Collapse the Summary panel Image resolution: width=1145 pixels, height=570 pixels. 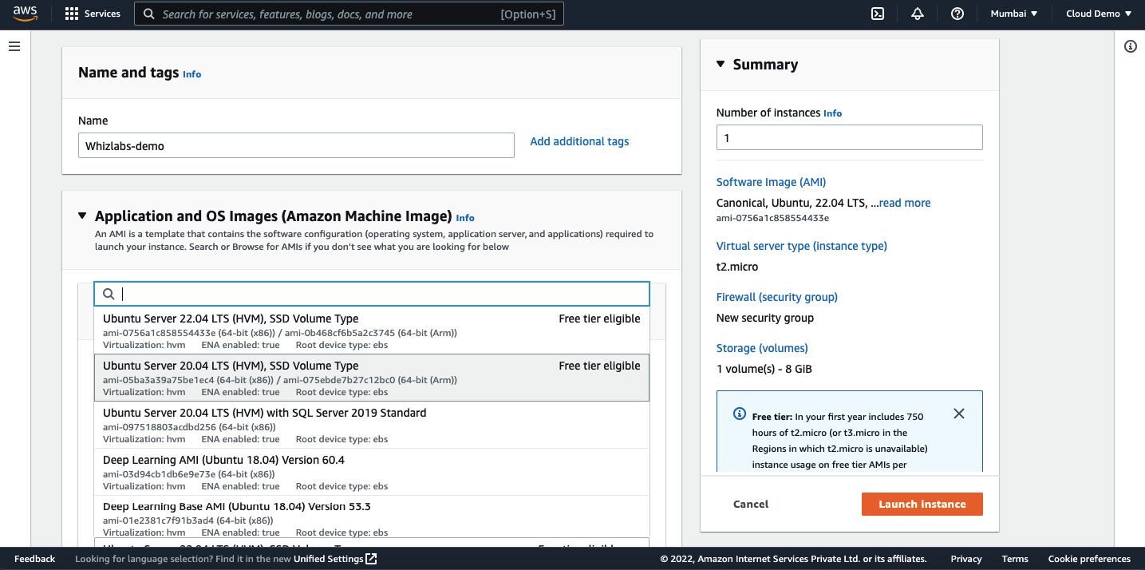[721, 65]
